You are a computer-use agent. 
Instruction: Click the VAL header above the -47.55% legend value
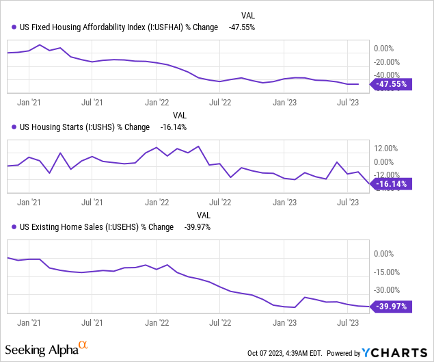[248, 16]
